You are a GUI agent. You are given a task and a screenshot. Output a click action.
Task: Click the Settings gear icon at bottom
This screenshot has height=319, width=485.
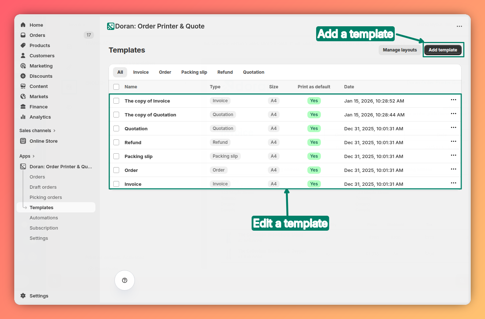click(x=23, y=296)
